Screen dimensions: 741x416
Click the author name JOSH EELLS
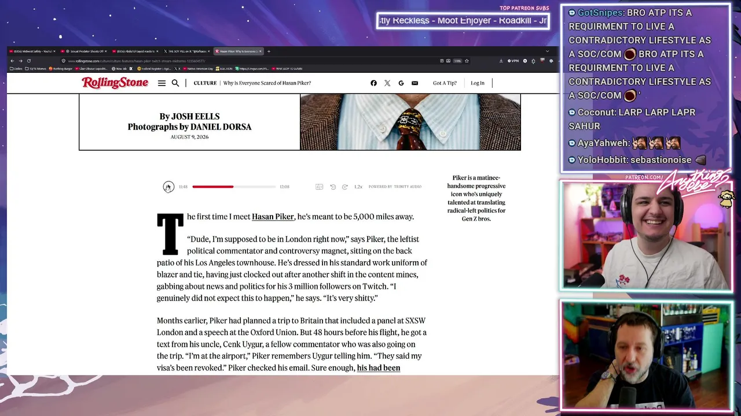point(196,116)
